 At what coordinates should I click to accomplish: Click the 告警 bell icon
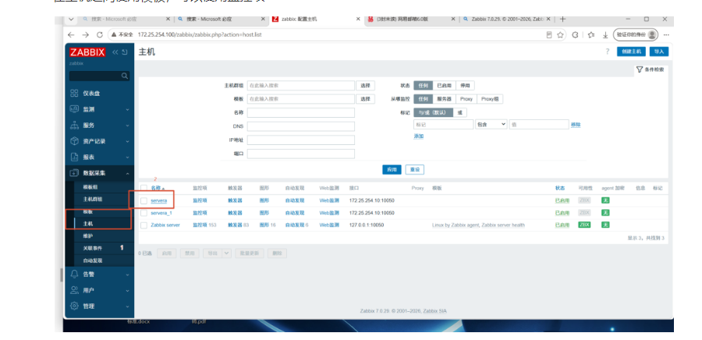coord(74,274)
